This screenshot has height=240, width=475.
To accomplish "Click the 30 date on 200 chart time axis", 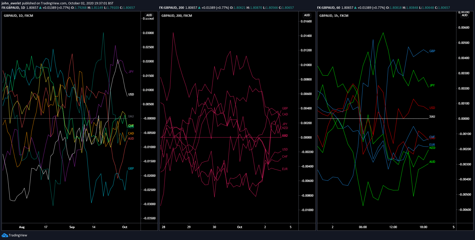I will coord(214,227).
